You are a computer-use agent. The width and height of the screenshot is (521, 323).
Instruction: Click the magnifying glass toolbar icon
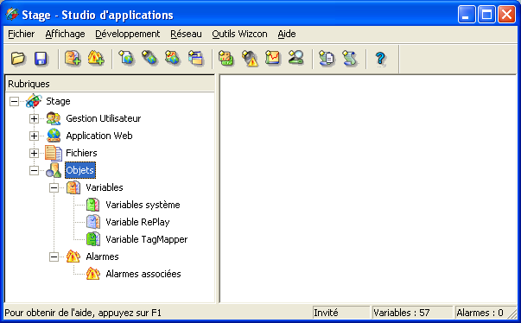pos(296,57)
